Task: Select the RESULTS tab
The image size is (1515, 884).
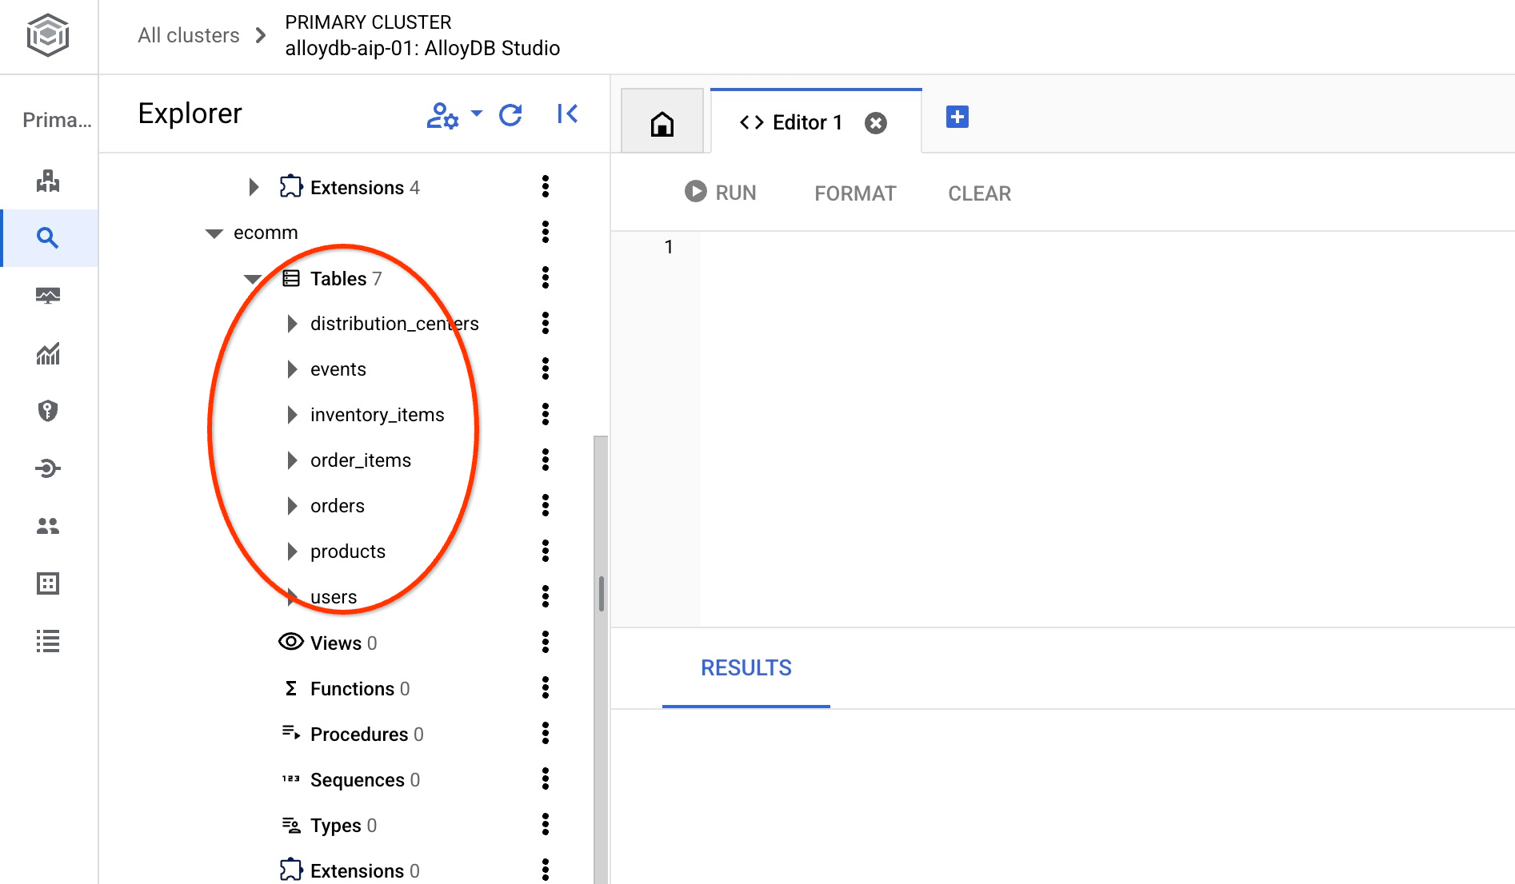Action: 746,668
